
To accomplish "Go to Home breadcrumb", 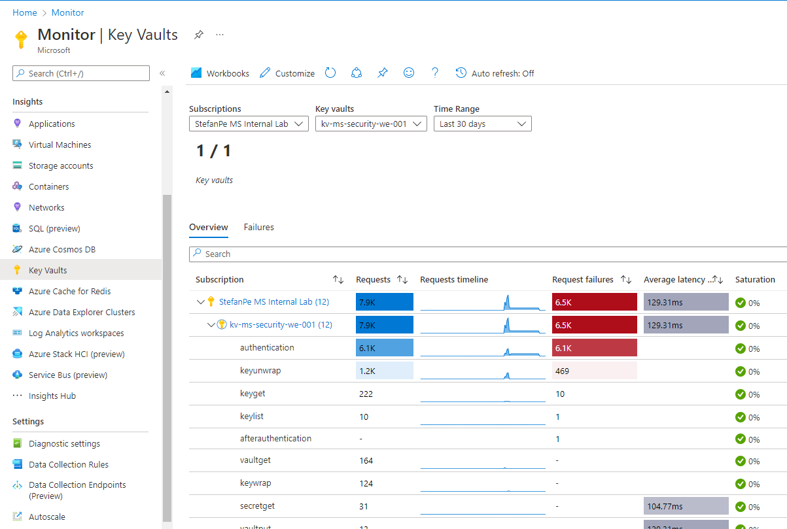I will [x=25, y=12].
